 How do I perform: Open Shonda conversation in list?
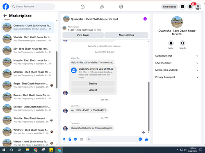point(28,39)
